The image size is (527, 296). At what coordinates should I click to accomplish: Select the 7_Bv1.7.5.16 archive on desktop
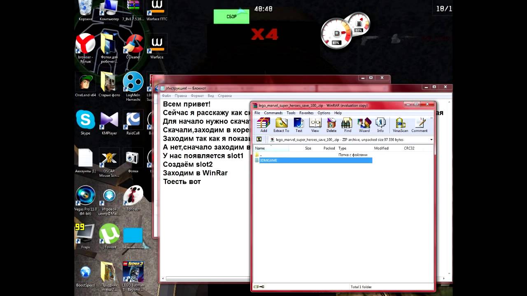point(133,11)
